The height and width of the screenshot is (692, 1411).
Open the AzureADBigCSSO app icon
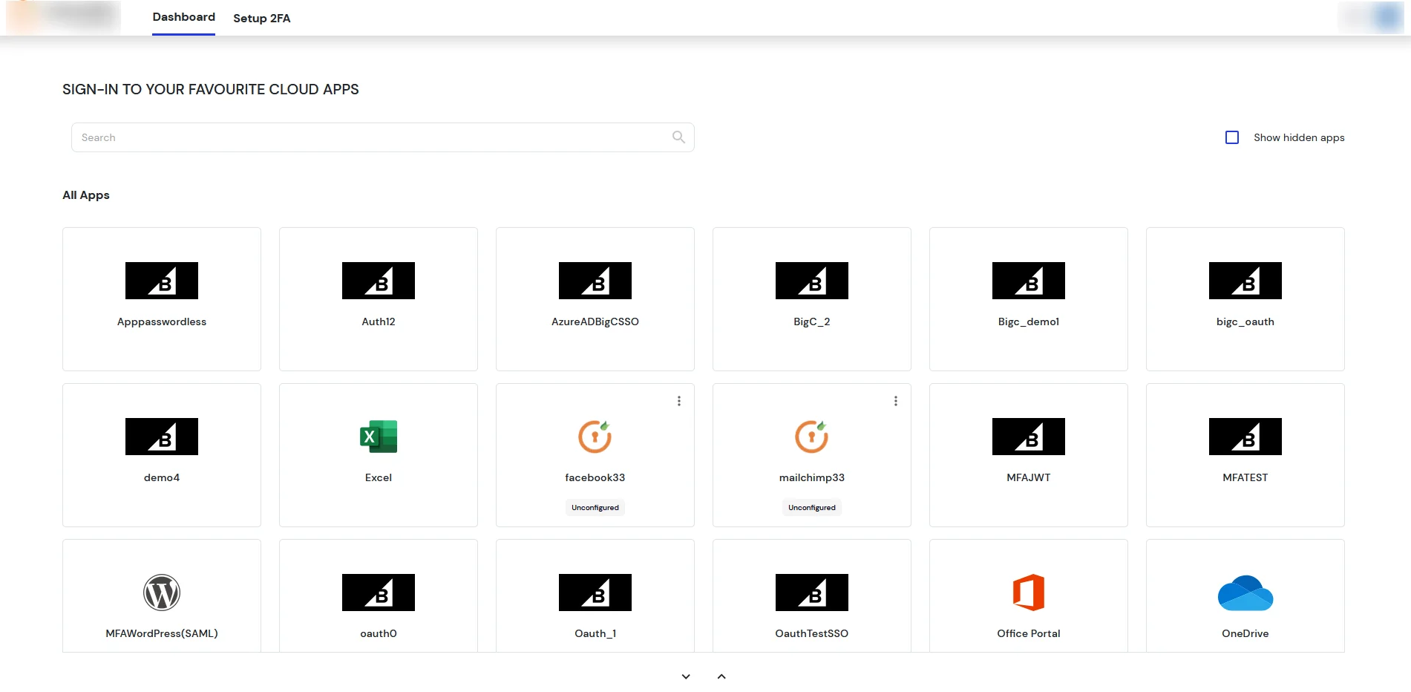pyautogui.click(x=595, y=281)
